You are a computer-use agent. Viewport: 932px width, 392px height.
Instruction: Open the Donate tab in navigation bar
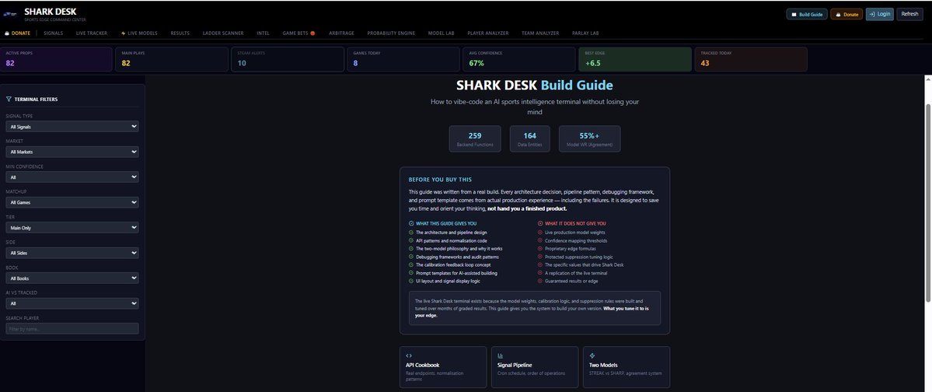coord(18,33)
